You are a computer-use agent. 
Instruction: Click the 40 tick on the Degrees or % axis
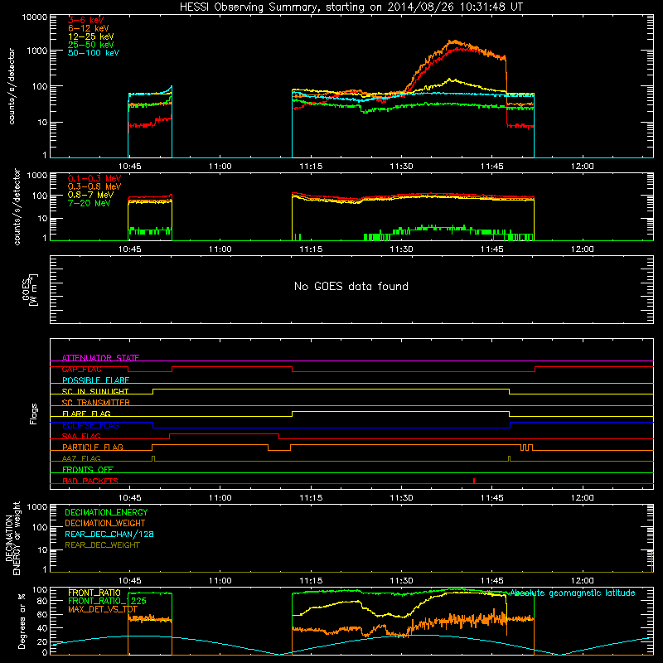click(x=42, y=628)
